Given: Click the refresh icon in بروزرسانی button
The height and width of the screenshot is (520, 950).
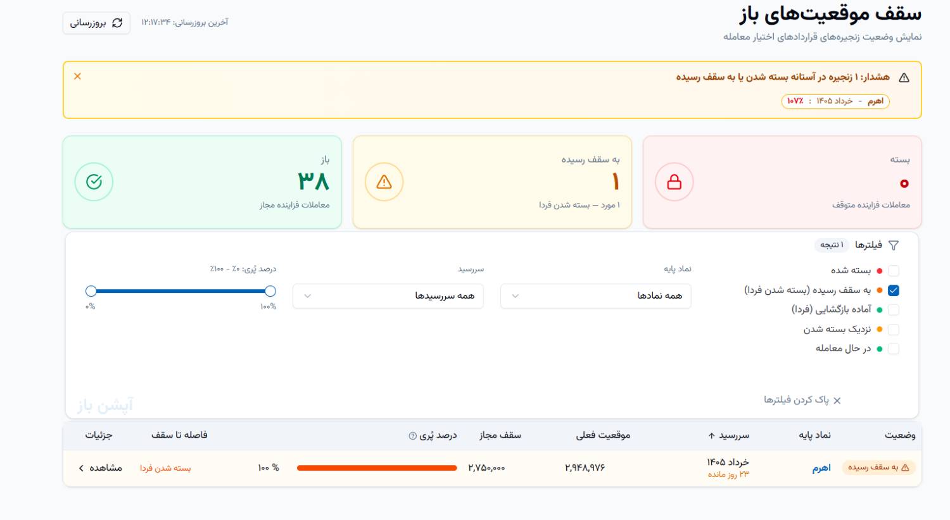Looking at the screenshot, I should click(117, 23).
